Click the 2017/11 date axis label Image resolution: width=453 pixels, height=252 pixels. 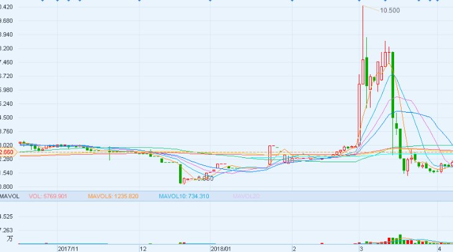tap(68, 248)
